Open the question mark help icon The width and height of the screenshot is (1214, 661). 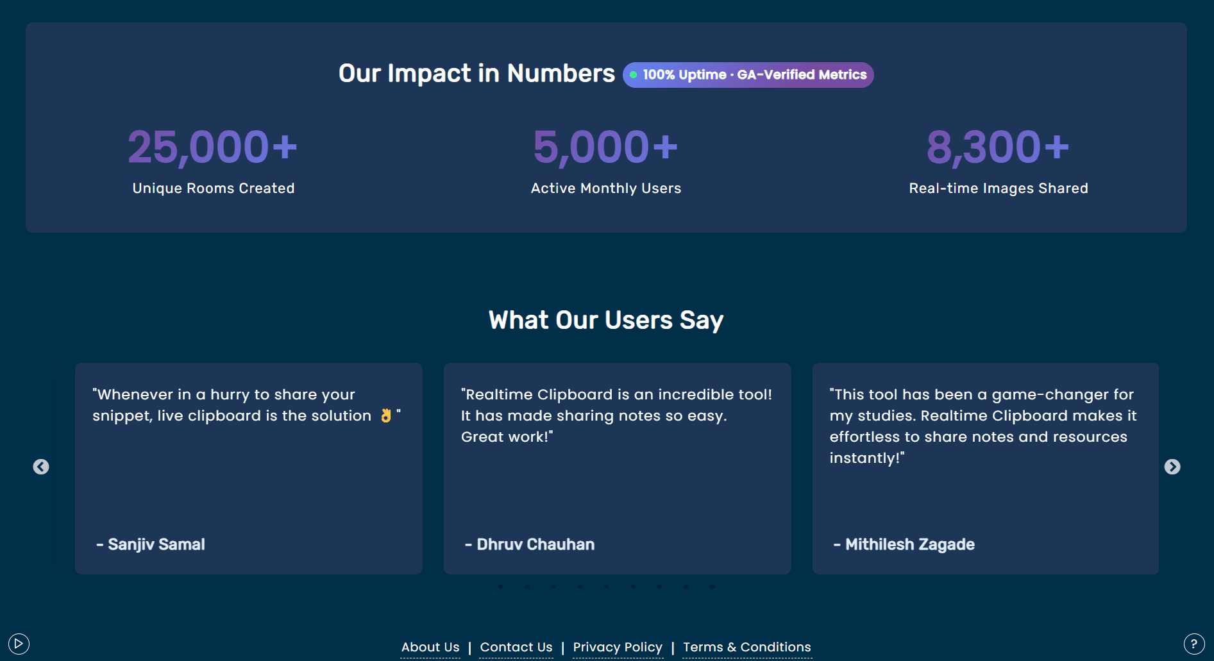tap(1193, 644)
